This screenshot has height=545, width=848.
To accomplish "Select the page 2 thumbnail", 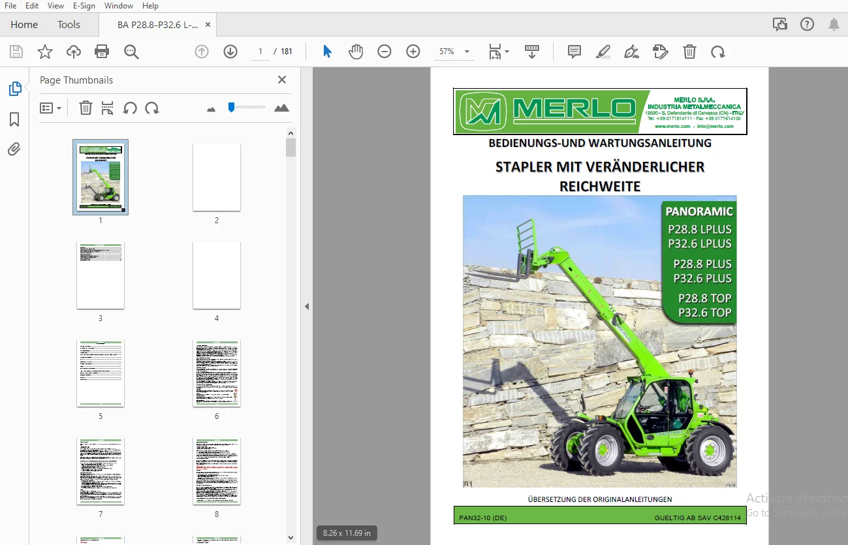I will [x=217, y=177].
